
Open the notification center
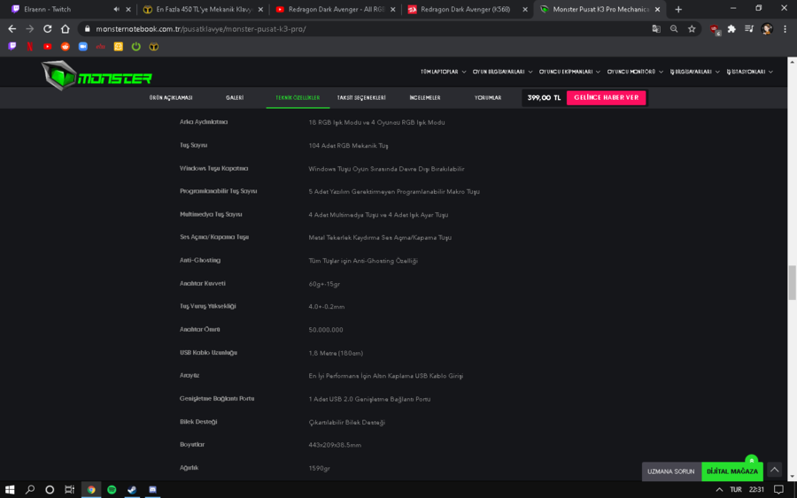tap(778, 489)
